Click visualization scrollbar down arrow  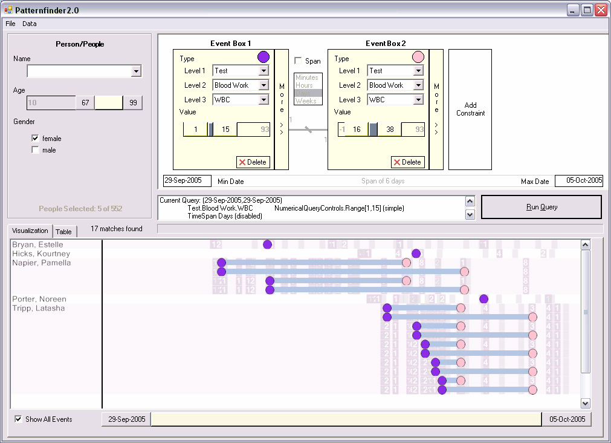[585, 403]
